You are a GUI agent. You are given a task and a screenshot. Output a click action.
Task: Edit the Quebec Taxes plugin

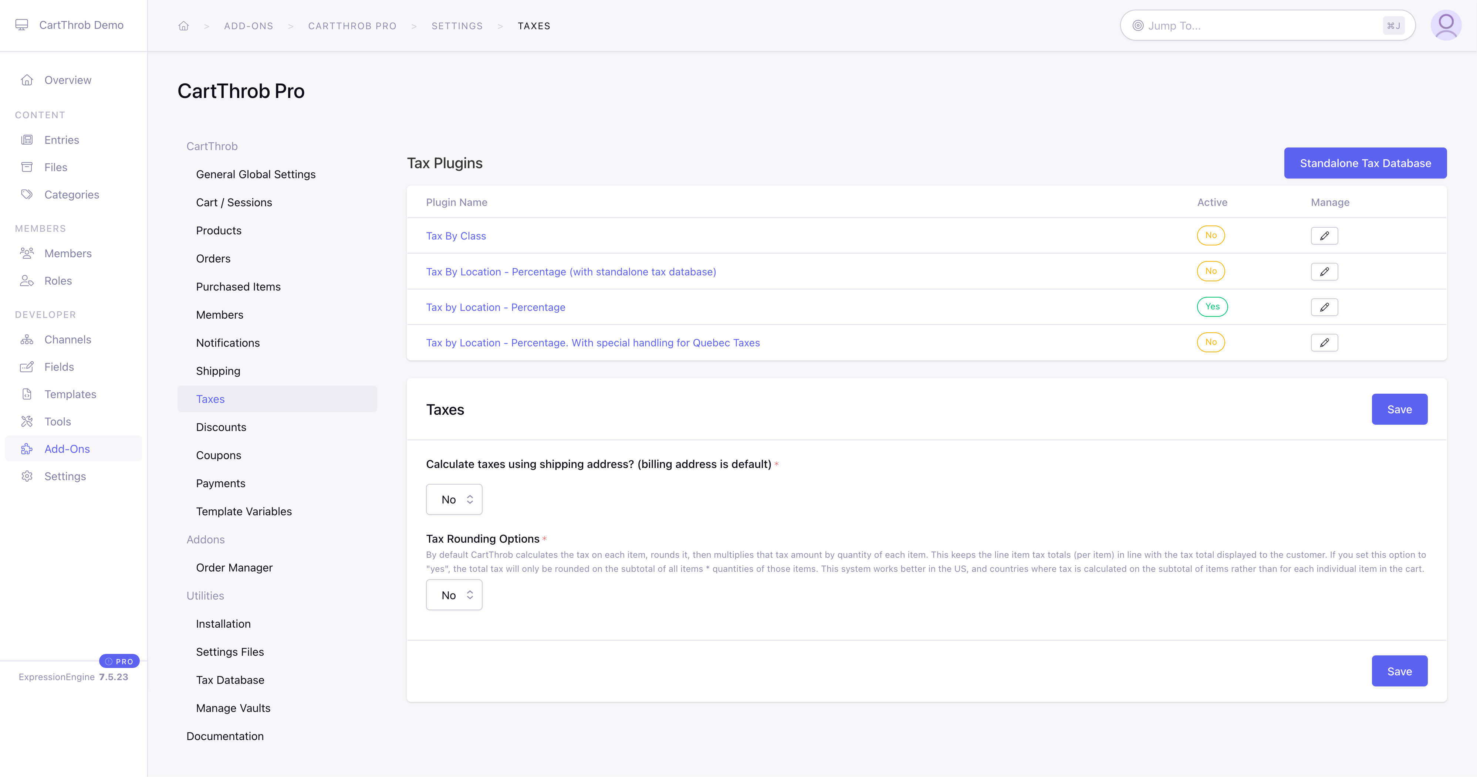coord(1324,343)
